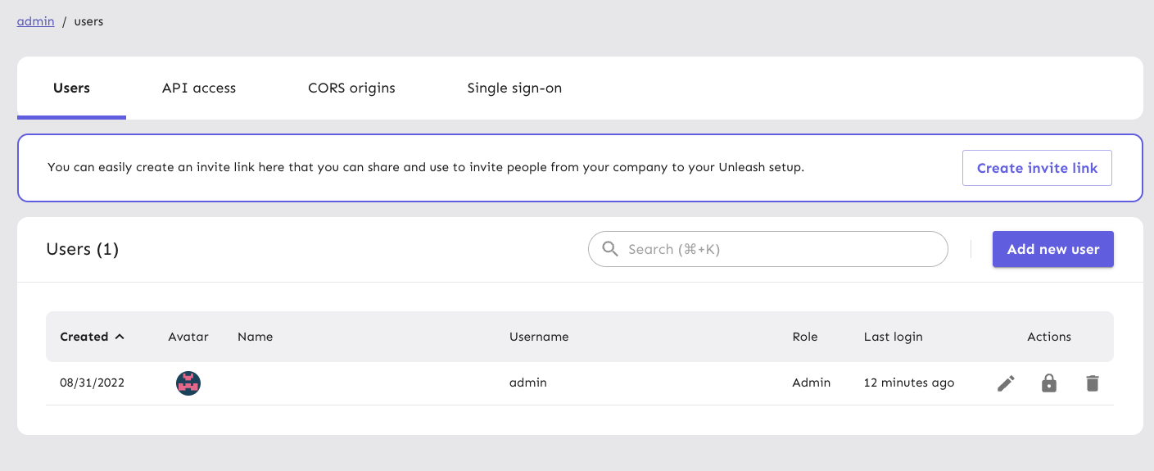
Task: Focus the Search users input field
Action: (x=778, y=249)
